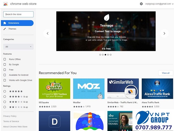
Task: Click SimilarWeb - Traffic Rank title text
Action: click(x=122, y=102)
